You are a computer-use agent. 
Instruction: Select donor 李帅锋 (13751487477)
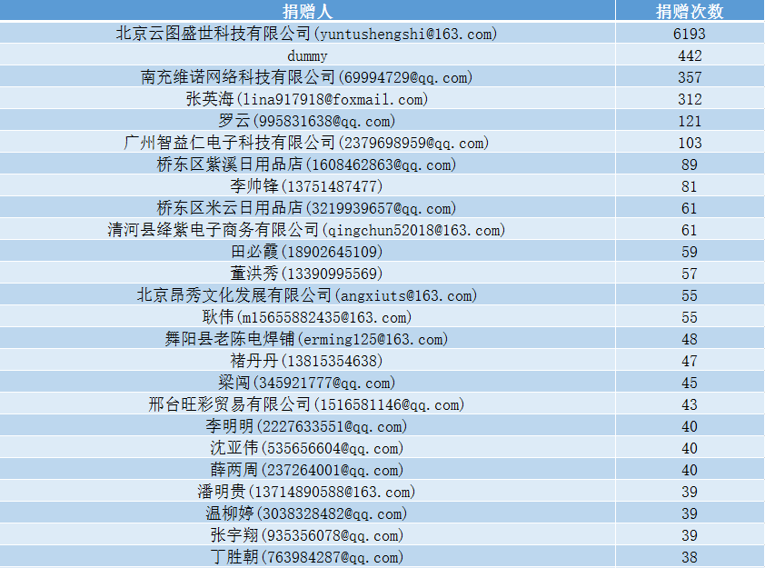pyautogui.click(x=307, y=186)
